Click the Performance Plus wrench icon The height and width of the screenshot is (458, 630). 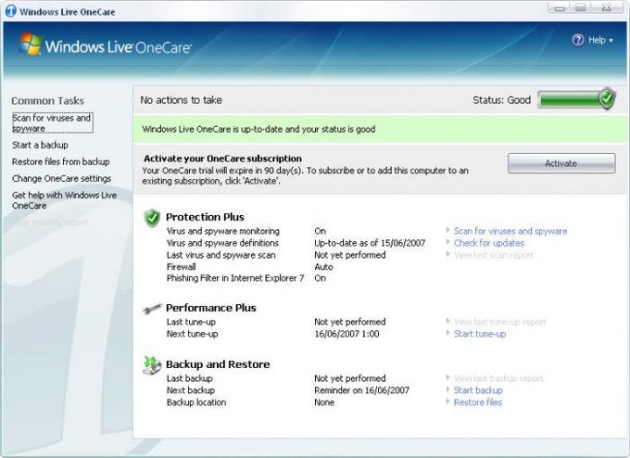coord(152,309)
